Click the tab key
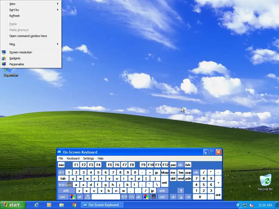279x209 pixels. pyautogui.click(x=63, y=179)
